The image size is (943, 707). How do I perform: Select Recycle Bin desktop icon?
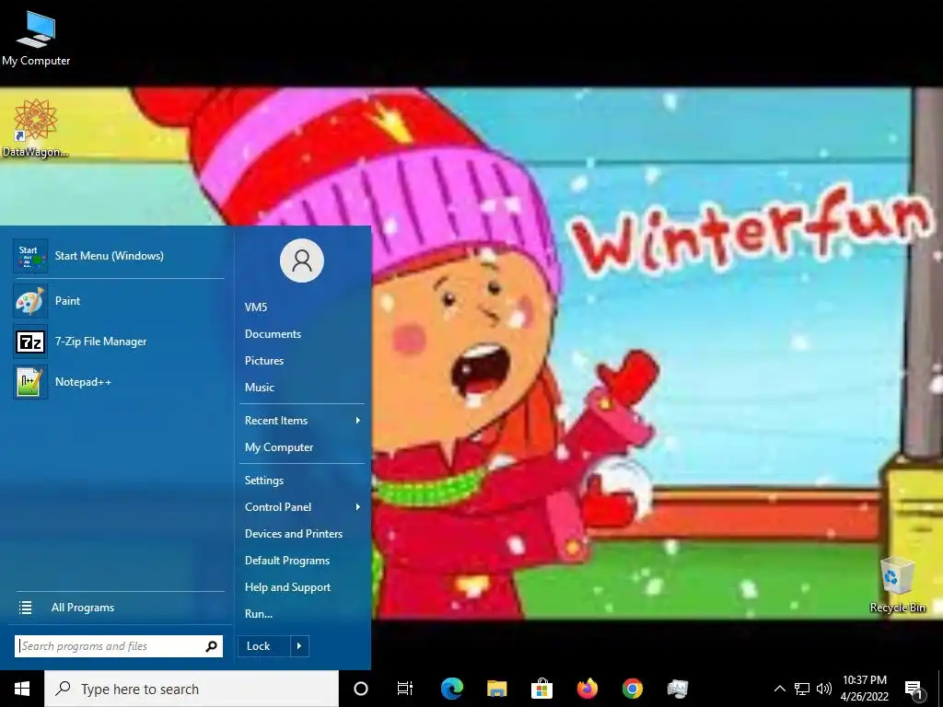[897, 585]
